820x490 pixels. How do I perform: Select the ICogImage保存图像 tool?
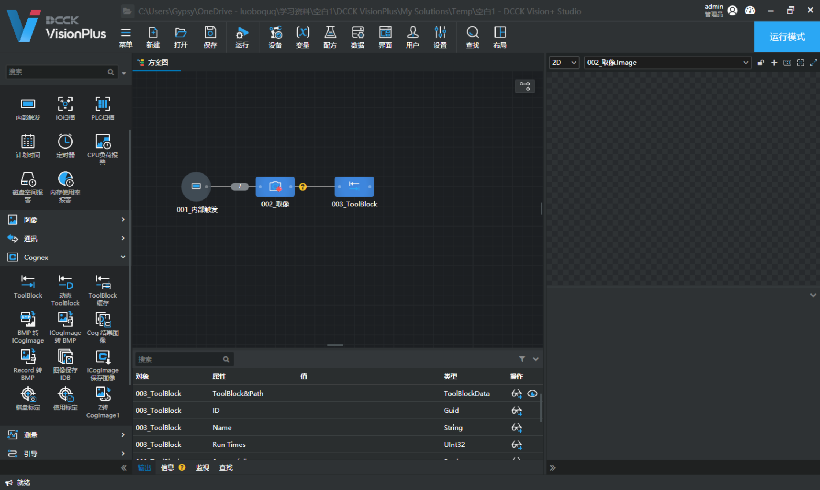pyautogui.click(x=103, y=365)
